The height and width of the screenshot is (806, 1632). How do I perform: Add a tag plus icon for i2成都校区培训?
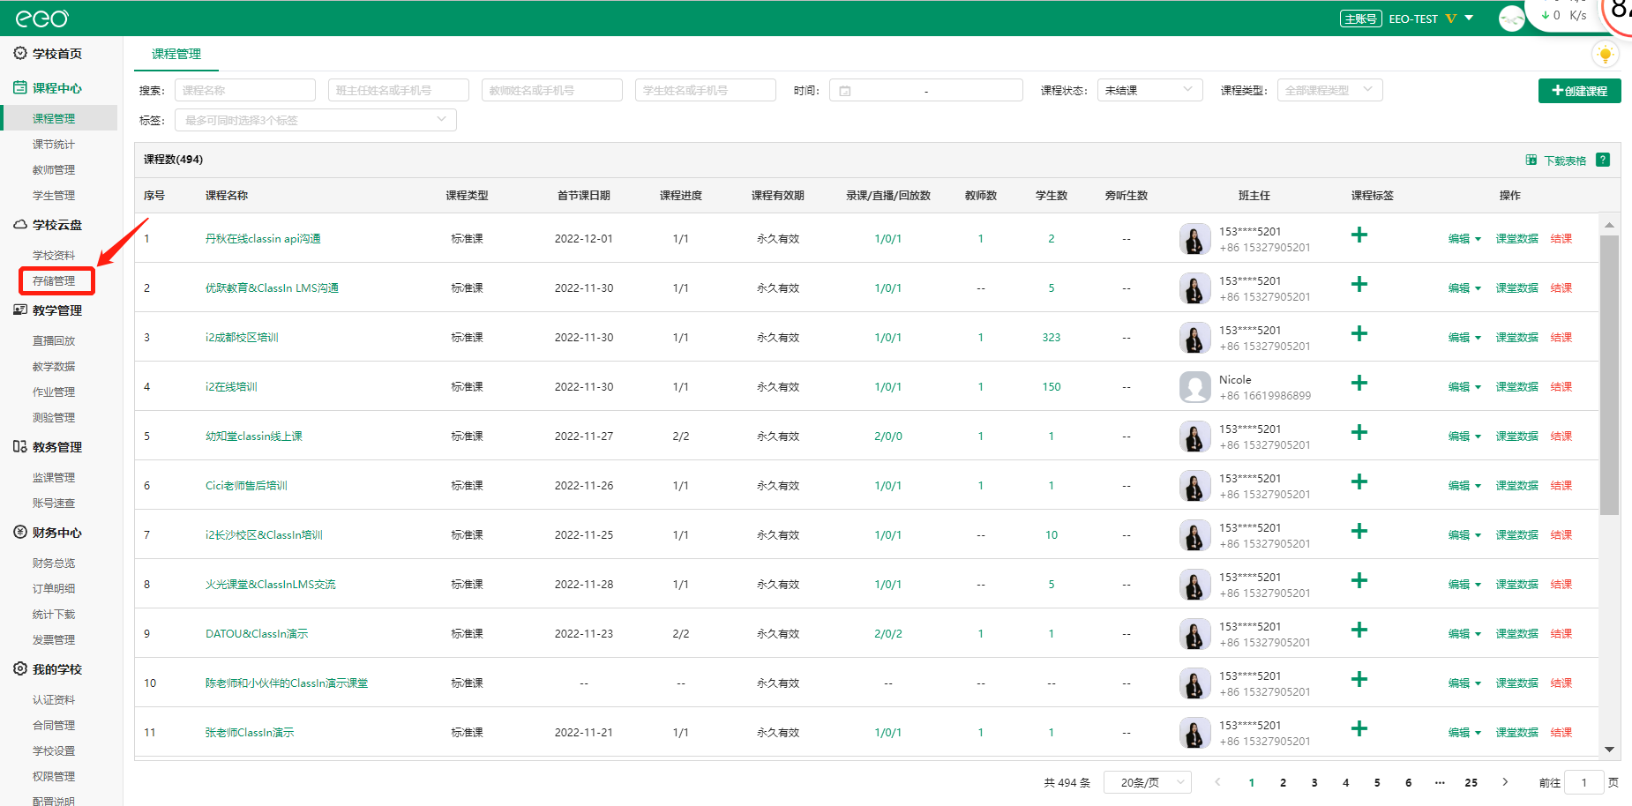[x=1359, y=333]
